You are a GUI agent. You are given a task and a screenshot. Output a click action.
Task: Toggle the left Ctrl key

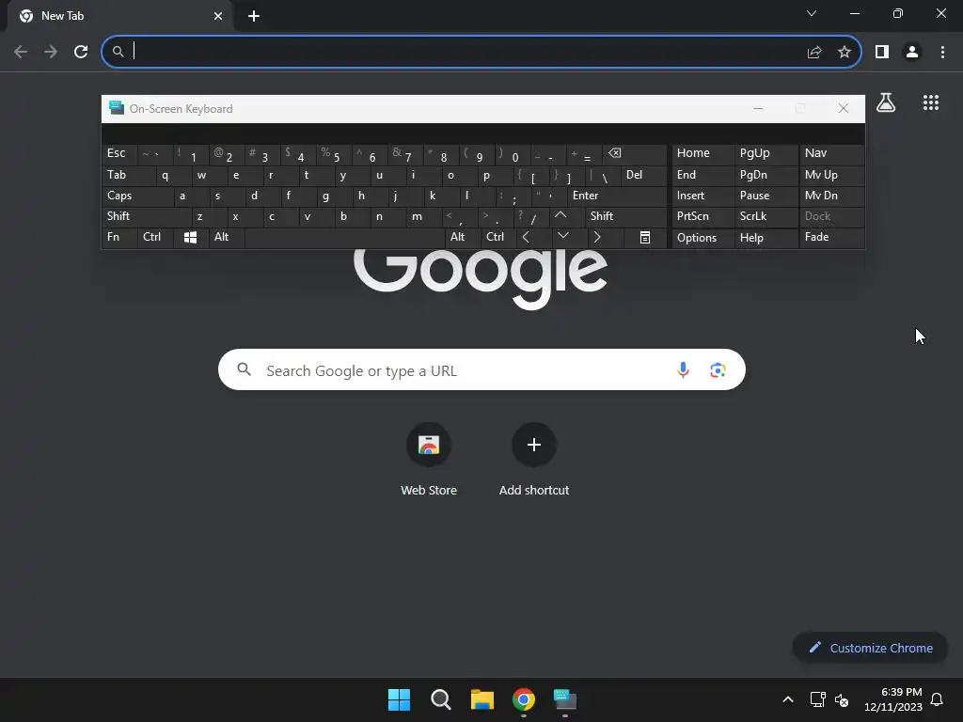point(155,237)
